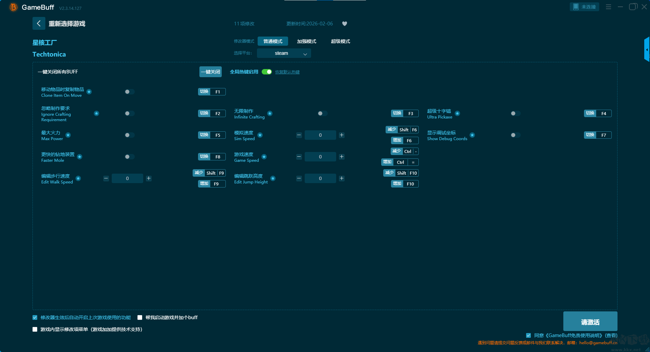650x352 pixels.
Task: Click the star icon next to Ultra Pickaxe
Action: [457, 113]
